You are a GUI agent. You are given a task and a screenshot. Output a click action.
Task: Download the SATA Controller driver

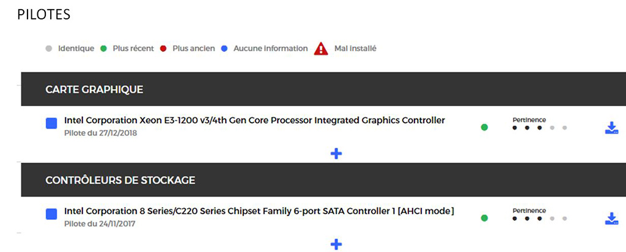point(611,218)
